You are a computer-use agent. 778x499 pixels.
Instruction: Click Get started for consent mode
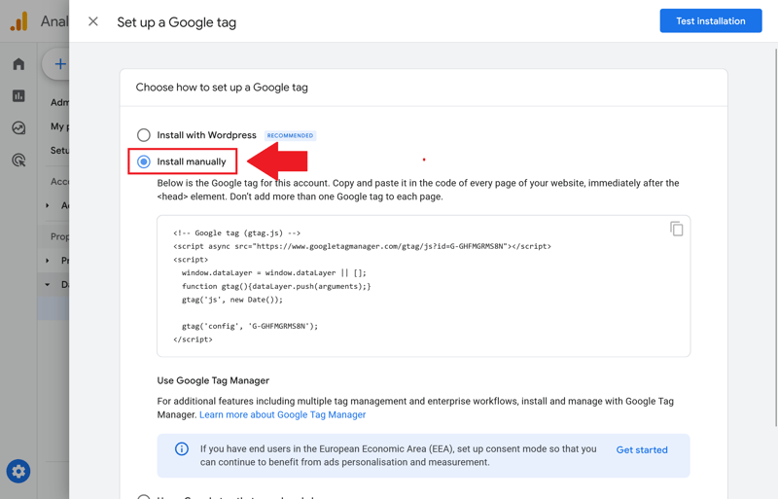point(642,450)
